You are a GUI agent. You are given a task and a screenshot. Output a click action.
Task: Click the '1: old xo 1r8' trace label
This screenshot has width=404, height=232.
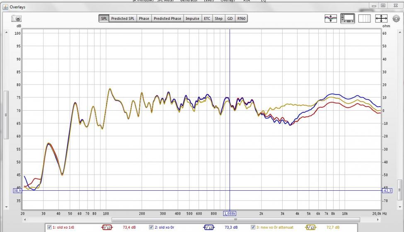click(x=63, y=227)
